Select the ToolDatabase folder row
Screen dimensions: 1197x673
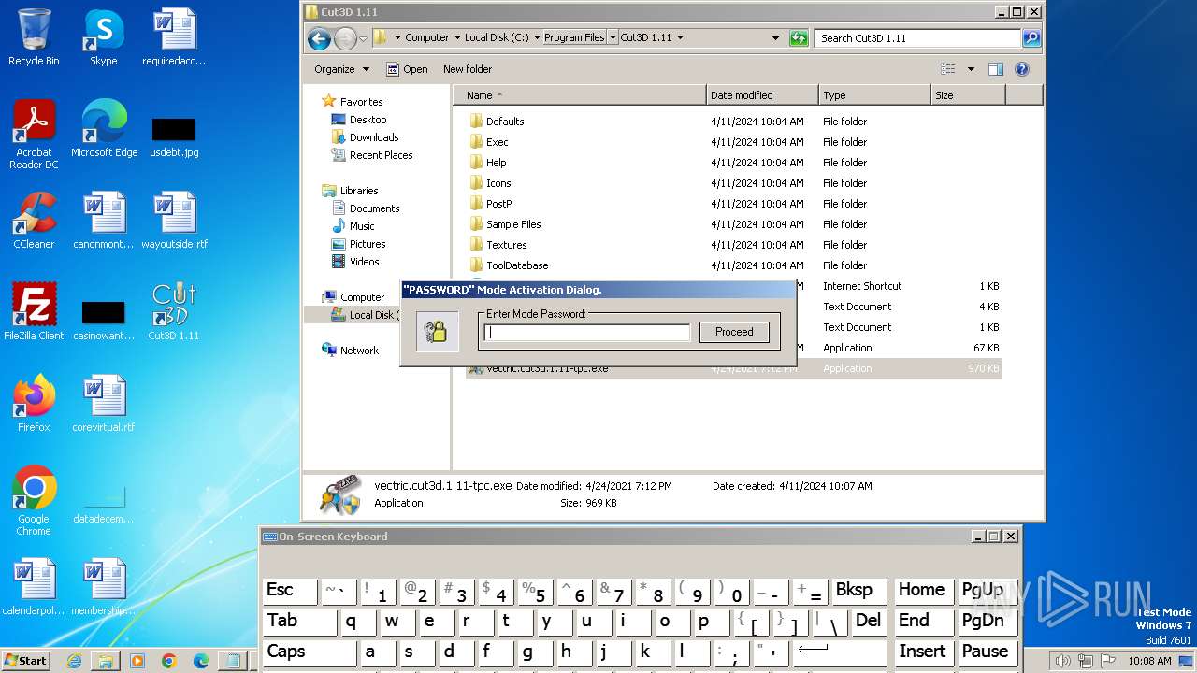[734, 265]
